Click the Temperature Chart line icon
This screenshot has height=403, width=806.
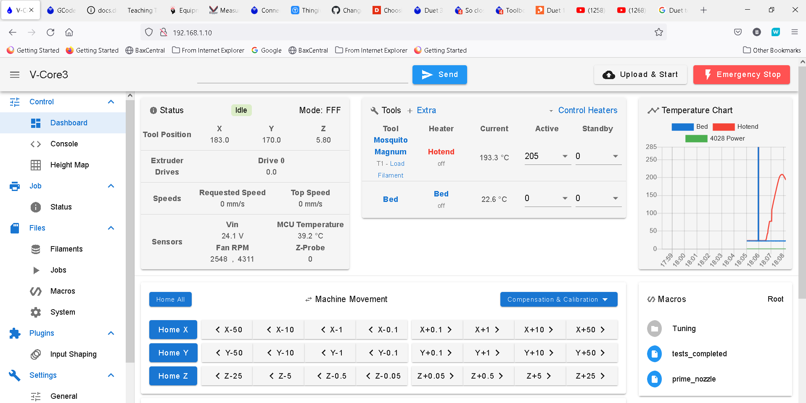click(653, 111)
